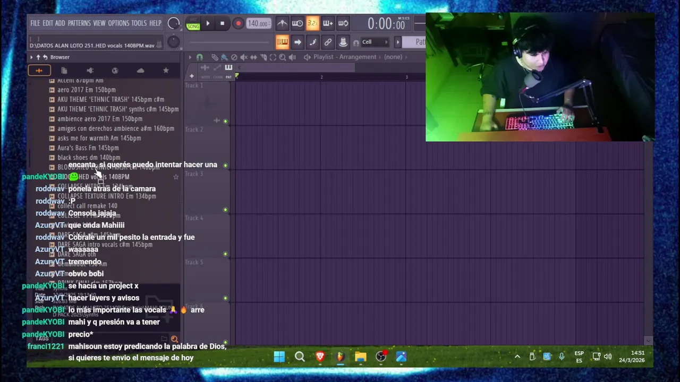The height and width of the screenshot is (382, 680).
Task: Click Browser back arrow icon
Action: click(x=45, y=57)
